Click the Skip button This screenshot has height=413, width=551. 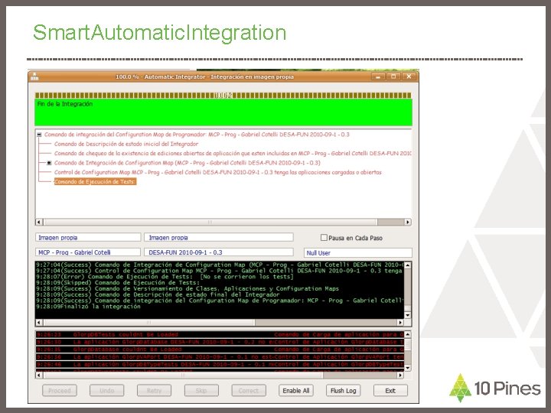pos(201,391)
